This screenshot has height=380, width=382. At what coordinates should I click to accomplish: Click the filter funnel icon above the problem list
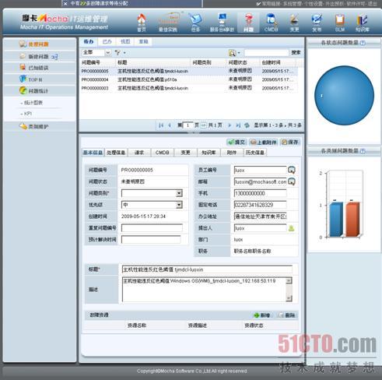point(117,52)
